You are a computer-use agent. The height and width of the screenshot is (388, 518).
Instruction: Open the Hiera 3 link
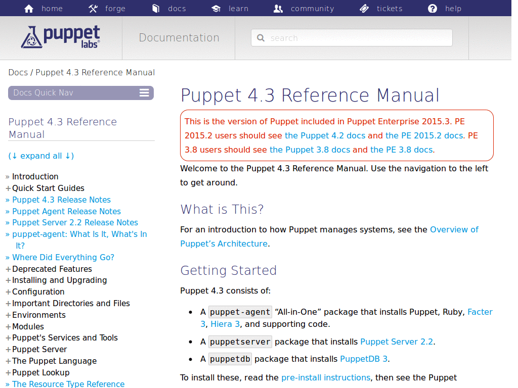(x=225, y=324)
